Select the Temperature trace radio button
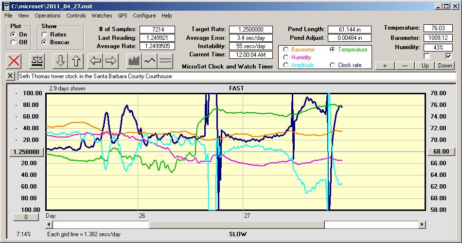Viewport: 462px width, 243px height. point(332,50)
